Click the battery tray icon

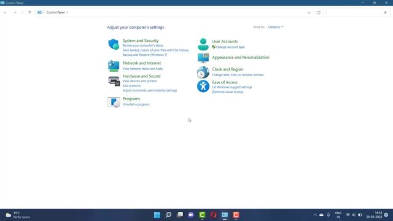point(360,215)
